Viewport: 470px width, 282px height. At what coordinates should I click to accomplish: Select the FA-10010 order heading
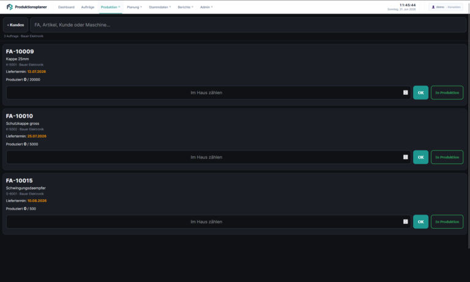click(20, 116)
